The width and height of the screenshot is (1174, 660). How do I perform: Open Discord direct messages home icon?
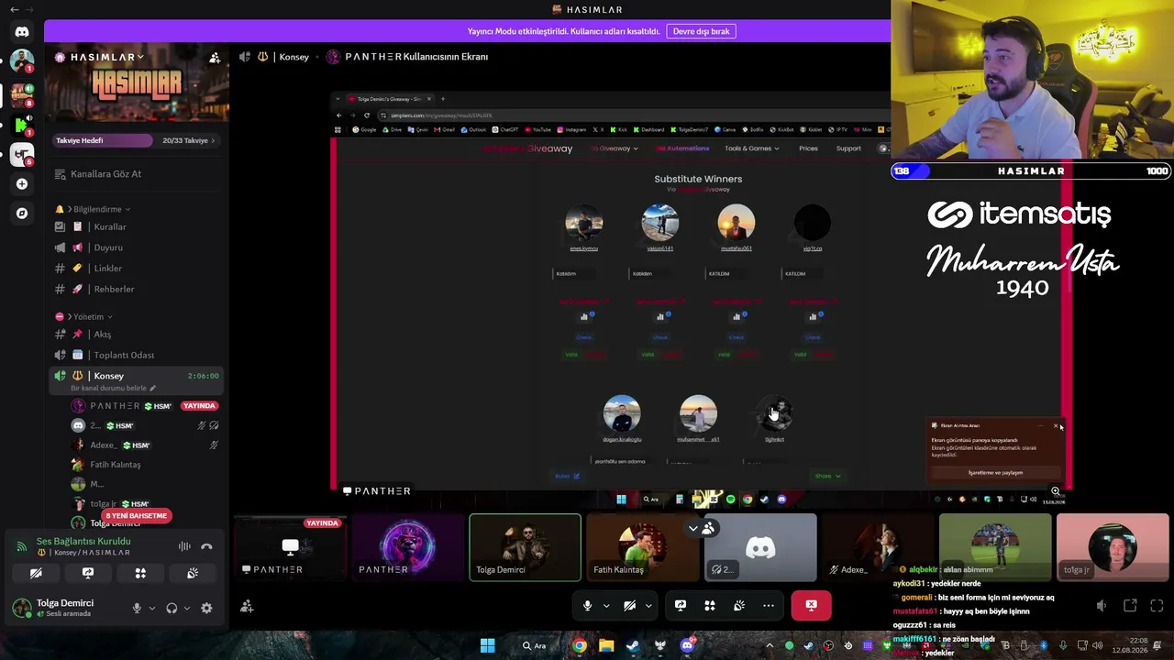tap(22, 32)
